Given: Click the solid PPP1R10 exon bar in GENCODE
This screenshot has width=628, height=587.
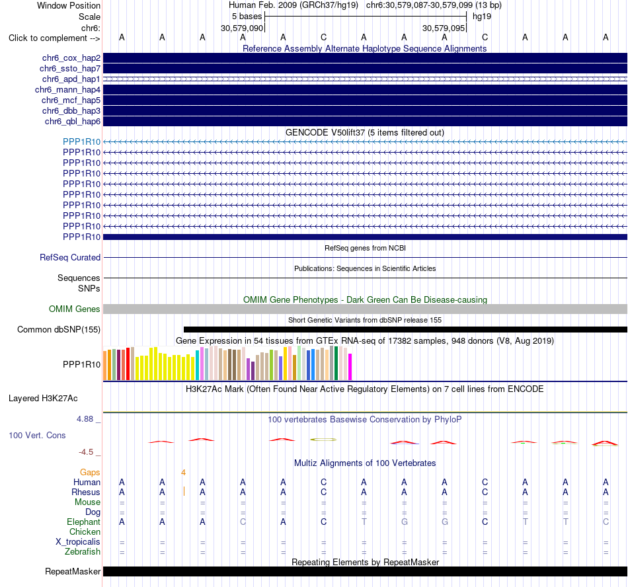Looking at the screenshot, I should [365, 237].
